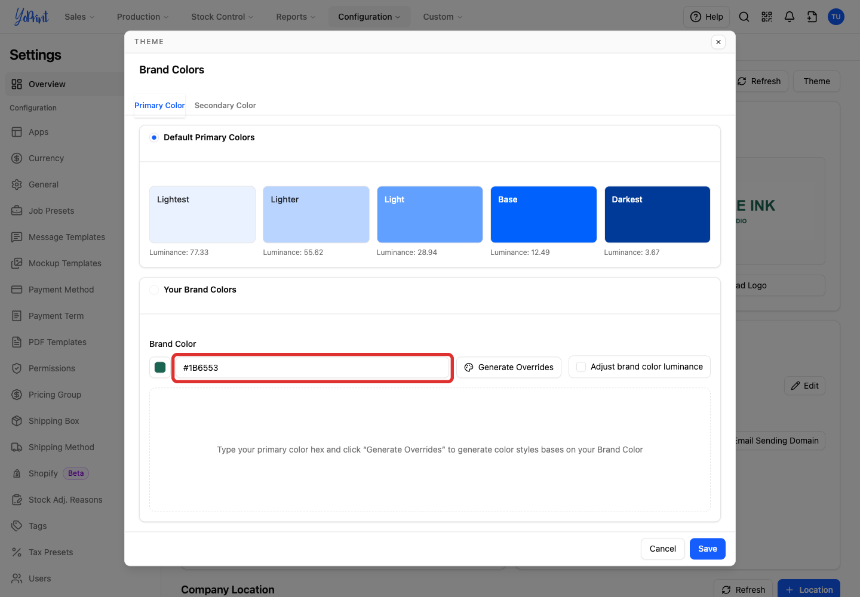Click the Permissions shield icon

[x=17, y=368]
